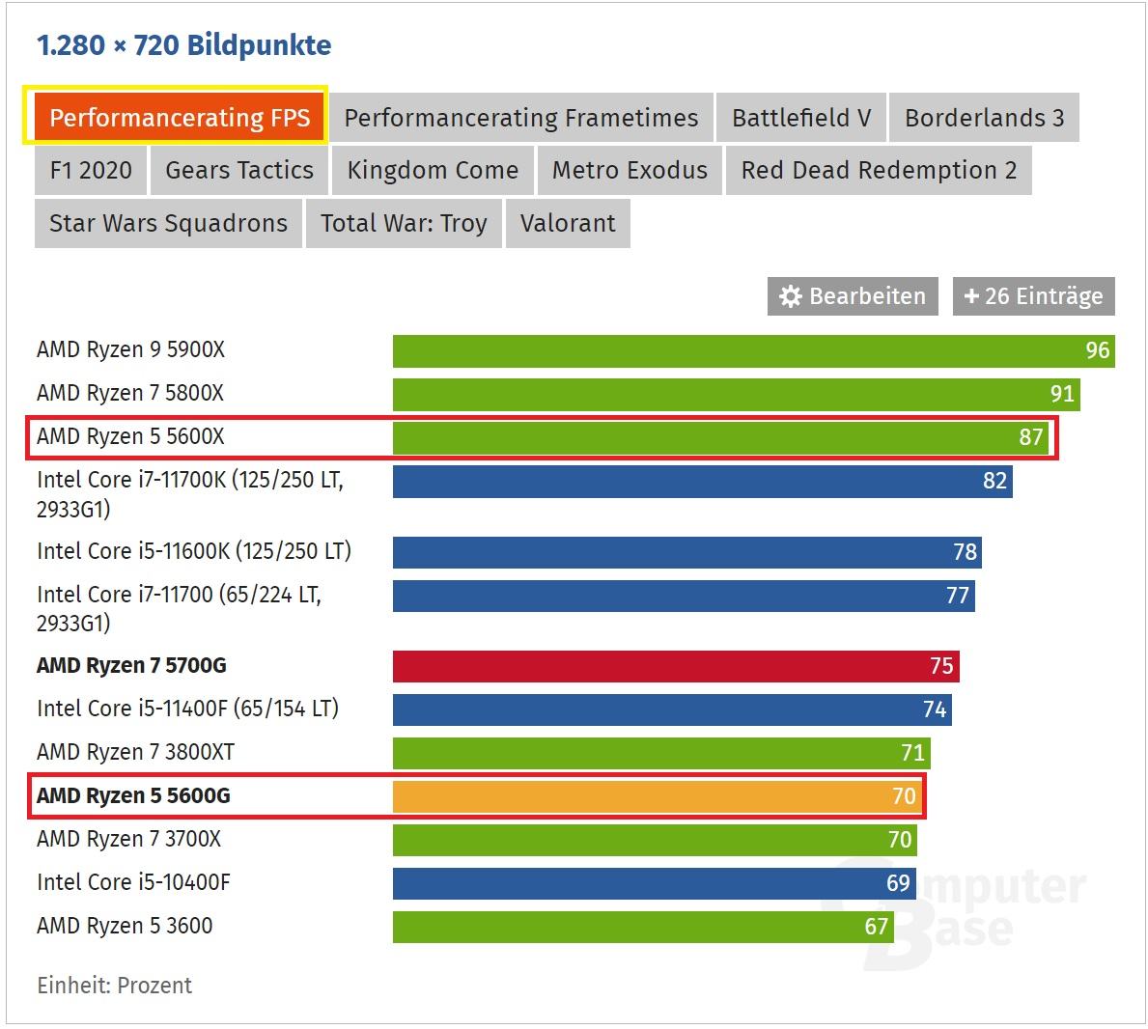Expand the chart with +26 Einträge
The height and width of the screenshot is (1029, 1148).
pos(1033,296)
